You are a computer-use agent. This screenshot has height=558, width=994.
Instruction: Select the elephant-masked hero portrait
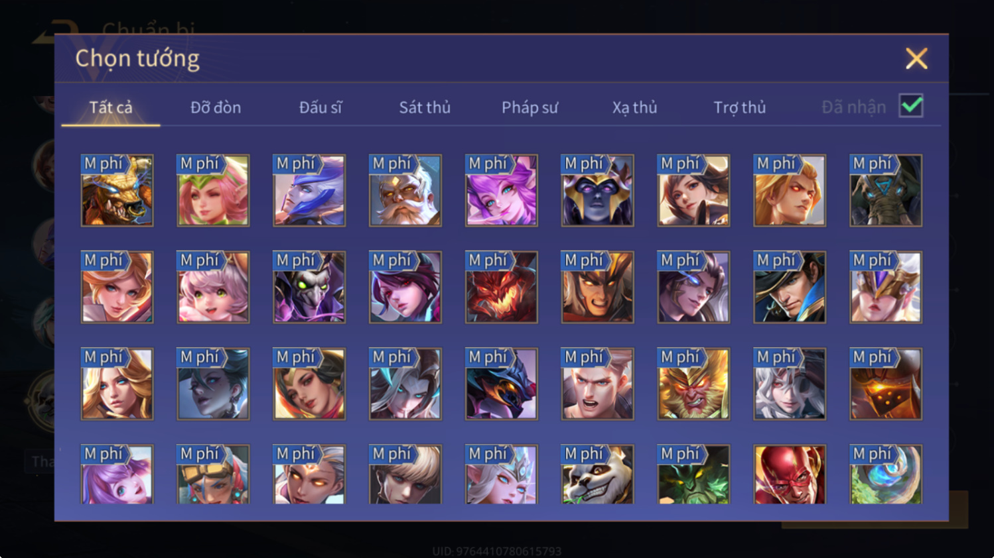[886, 191]
